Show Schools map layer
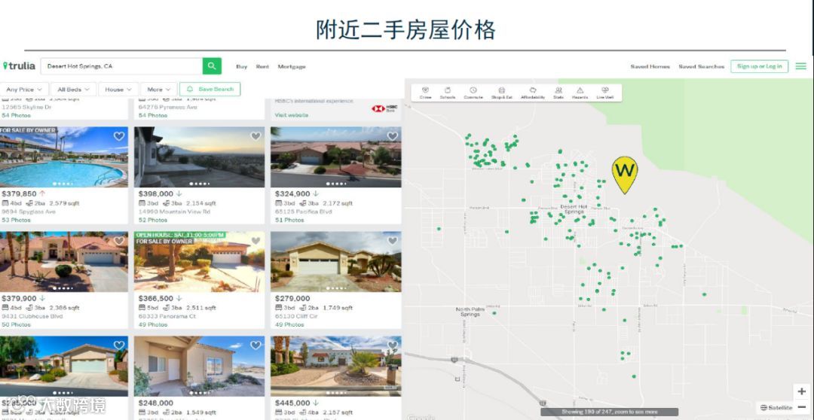Image resolution: width=814 pixels, height=420 pixels. (x=448, y=93)
